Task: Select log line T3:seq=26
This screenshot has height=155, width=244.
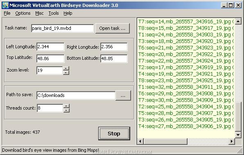Action: (x=186, y=119)
